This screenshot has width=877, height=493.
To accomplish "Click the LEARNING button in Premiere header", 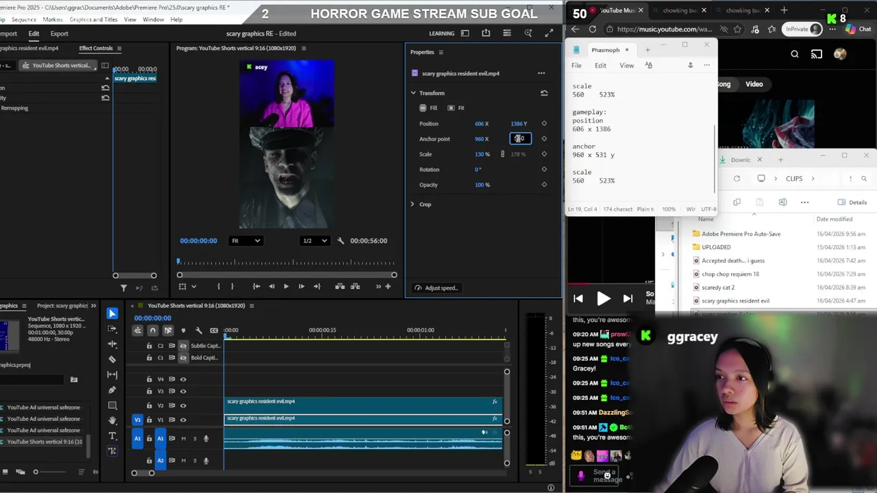I will click(x=441, y=34).
